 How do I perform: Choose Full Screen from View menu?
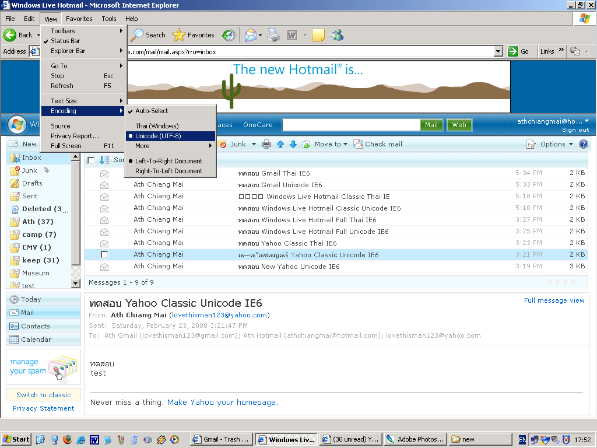(84, 146)
